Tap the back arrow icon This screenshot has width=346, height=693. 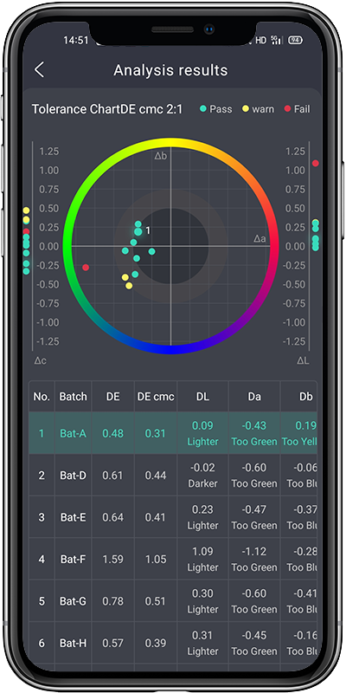click(x=39, y=70)
